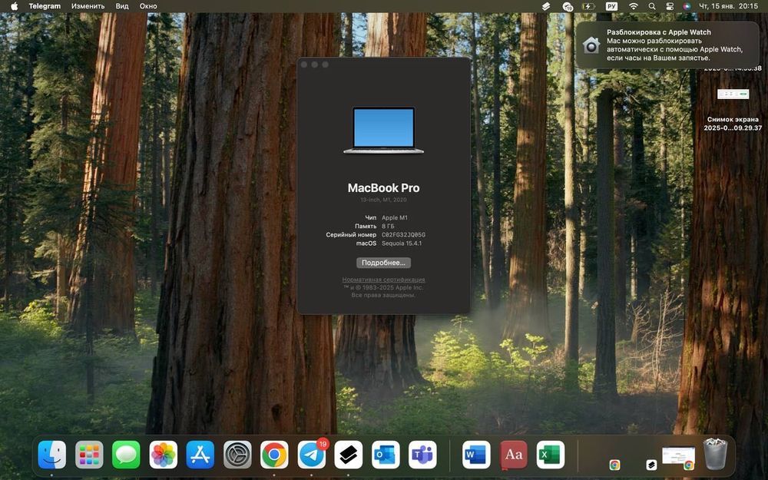Click the stacked-layers icon in the menu bar
The image size is (768, 480).
point(546,6)
